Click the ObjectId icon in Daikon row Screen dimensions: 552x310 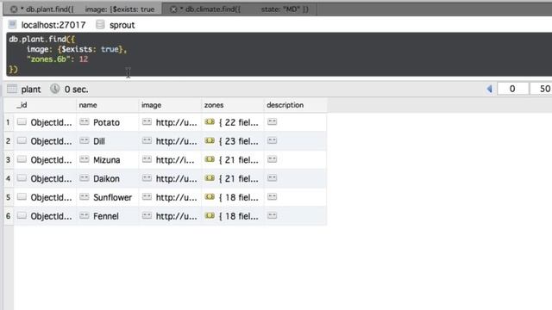coord(22,178)
